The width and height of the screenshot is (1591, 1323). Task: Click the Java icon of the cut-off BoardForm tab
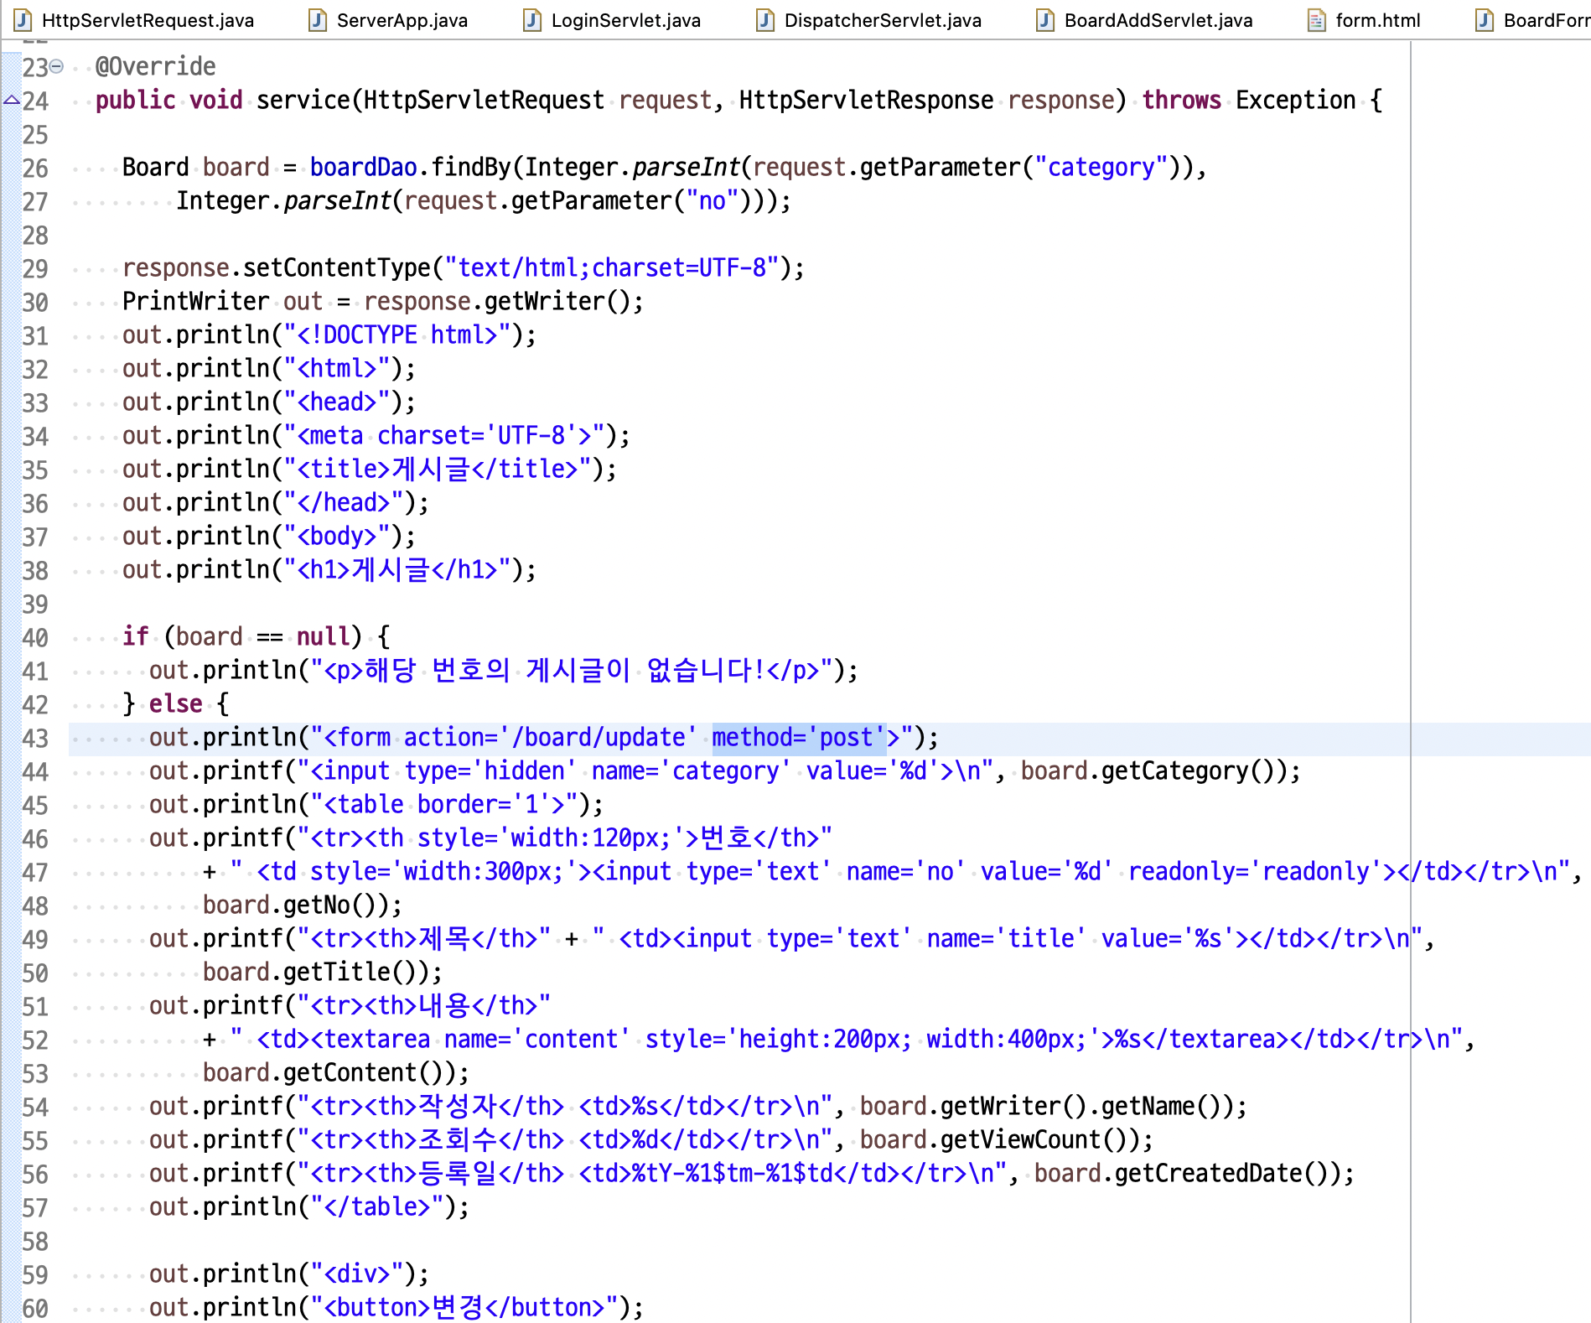(1485, 20)
